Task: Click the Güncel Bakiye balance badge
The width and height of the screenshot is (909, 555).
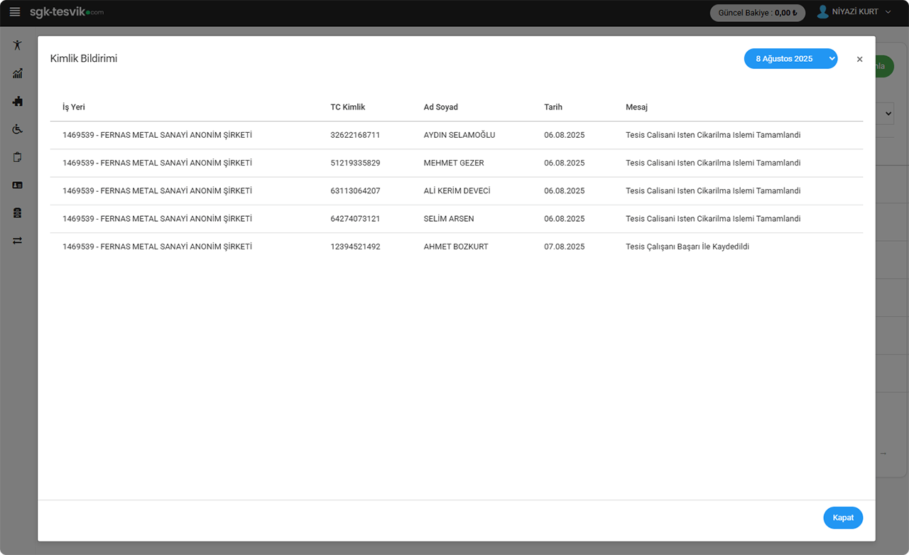Action: (757, 13)
